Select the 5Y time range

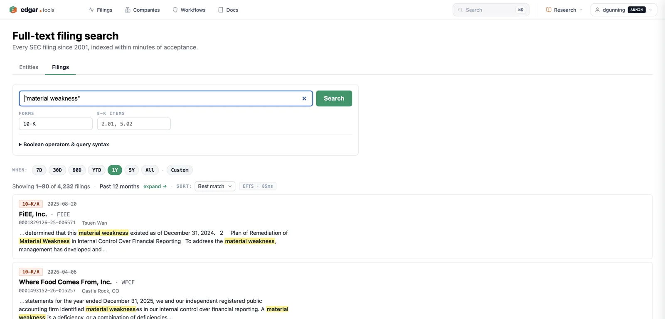click(132, 170)
